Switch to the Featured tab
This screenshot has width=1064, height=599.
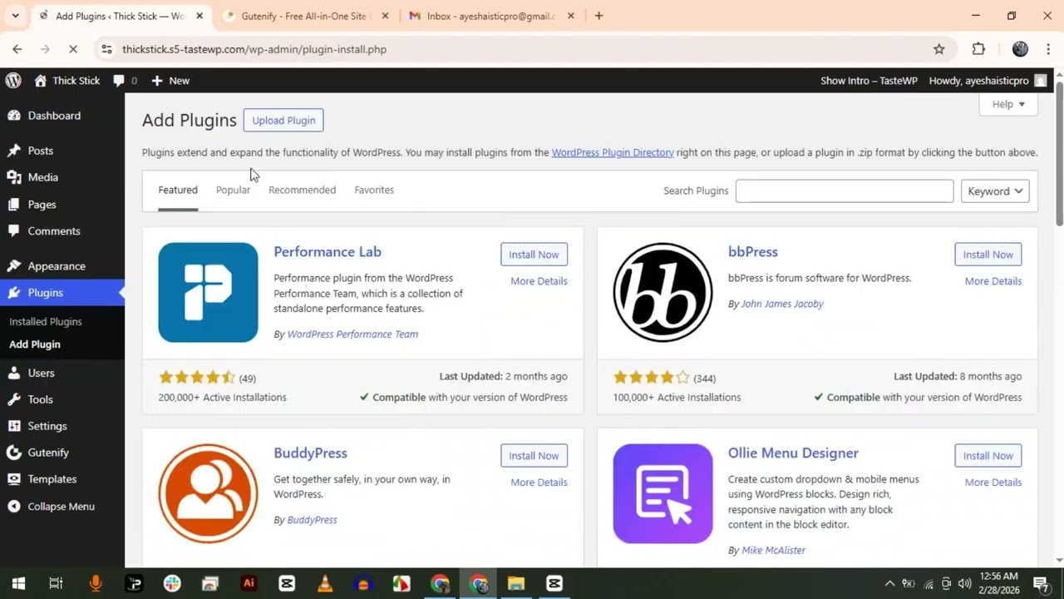pyautogui.click(x=178, y=190)
